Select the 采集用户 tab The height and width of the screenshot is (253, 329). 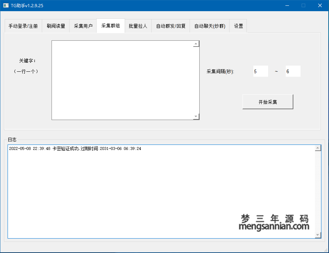click(x=83, y=26)
